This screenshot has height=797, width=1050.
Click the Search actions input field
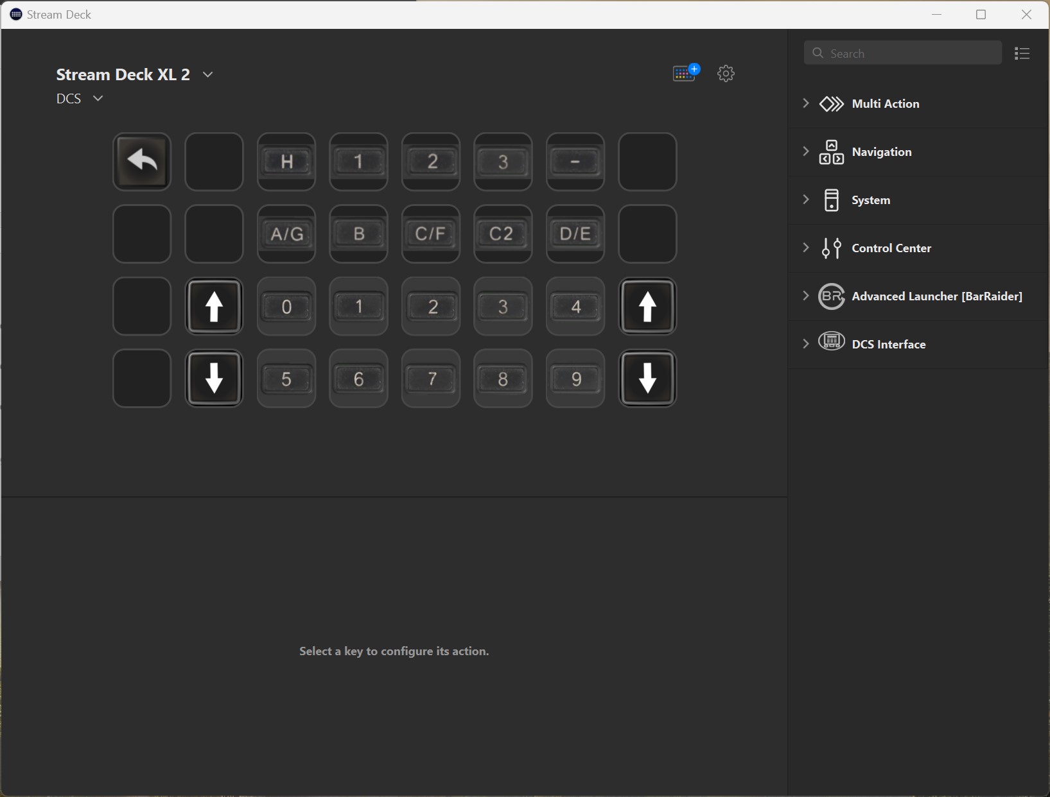(x=902, y=53)
